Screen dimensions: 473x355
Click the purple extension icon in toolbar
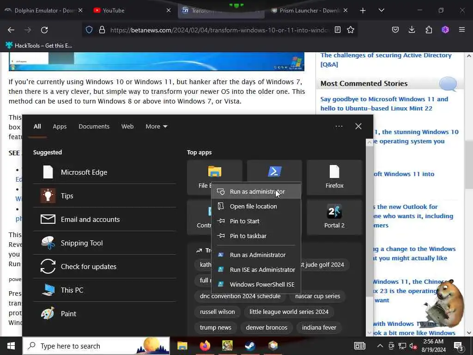(445, 30)
